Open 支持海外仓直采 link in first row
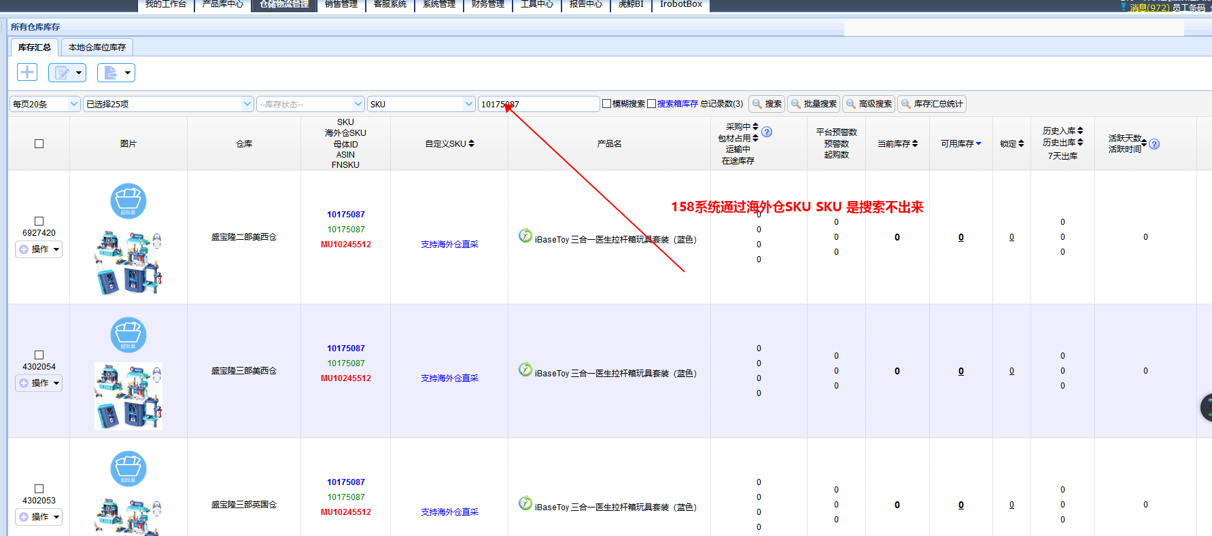 pos(449,245)
